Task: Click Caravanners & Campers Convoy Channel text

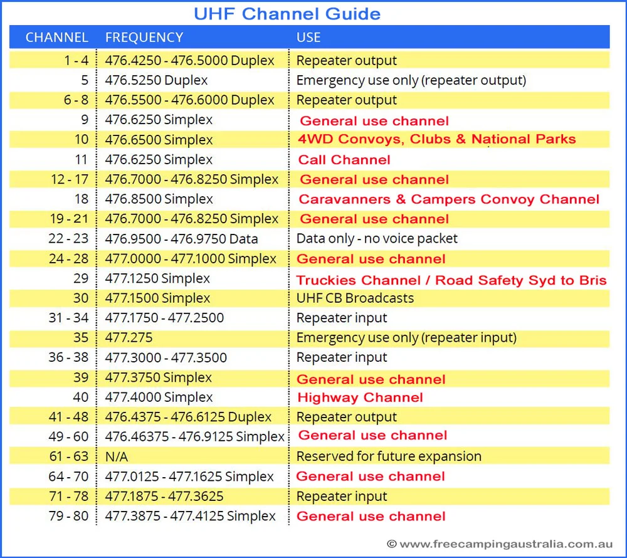Action: (449, 199)
